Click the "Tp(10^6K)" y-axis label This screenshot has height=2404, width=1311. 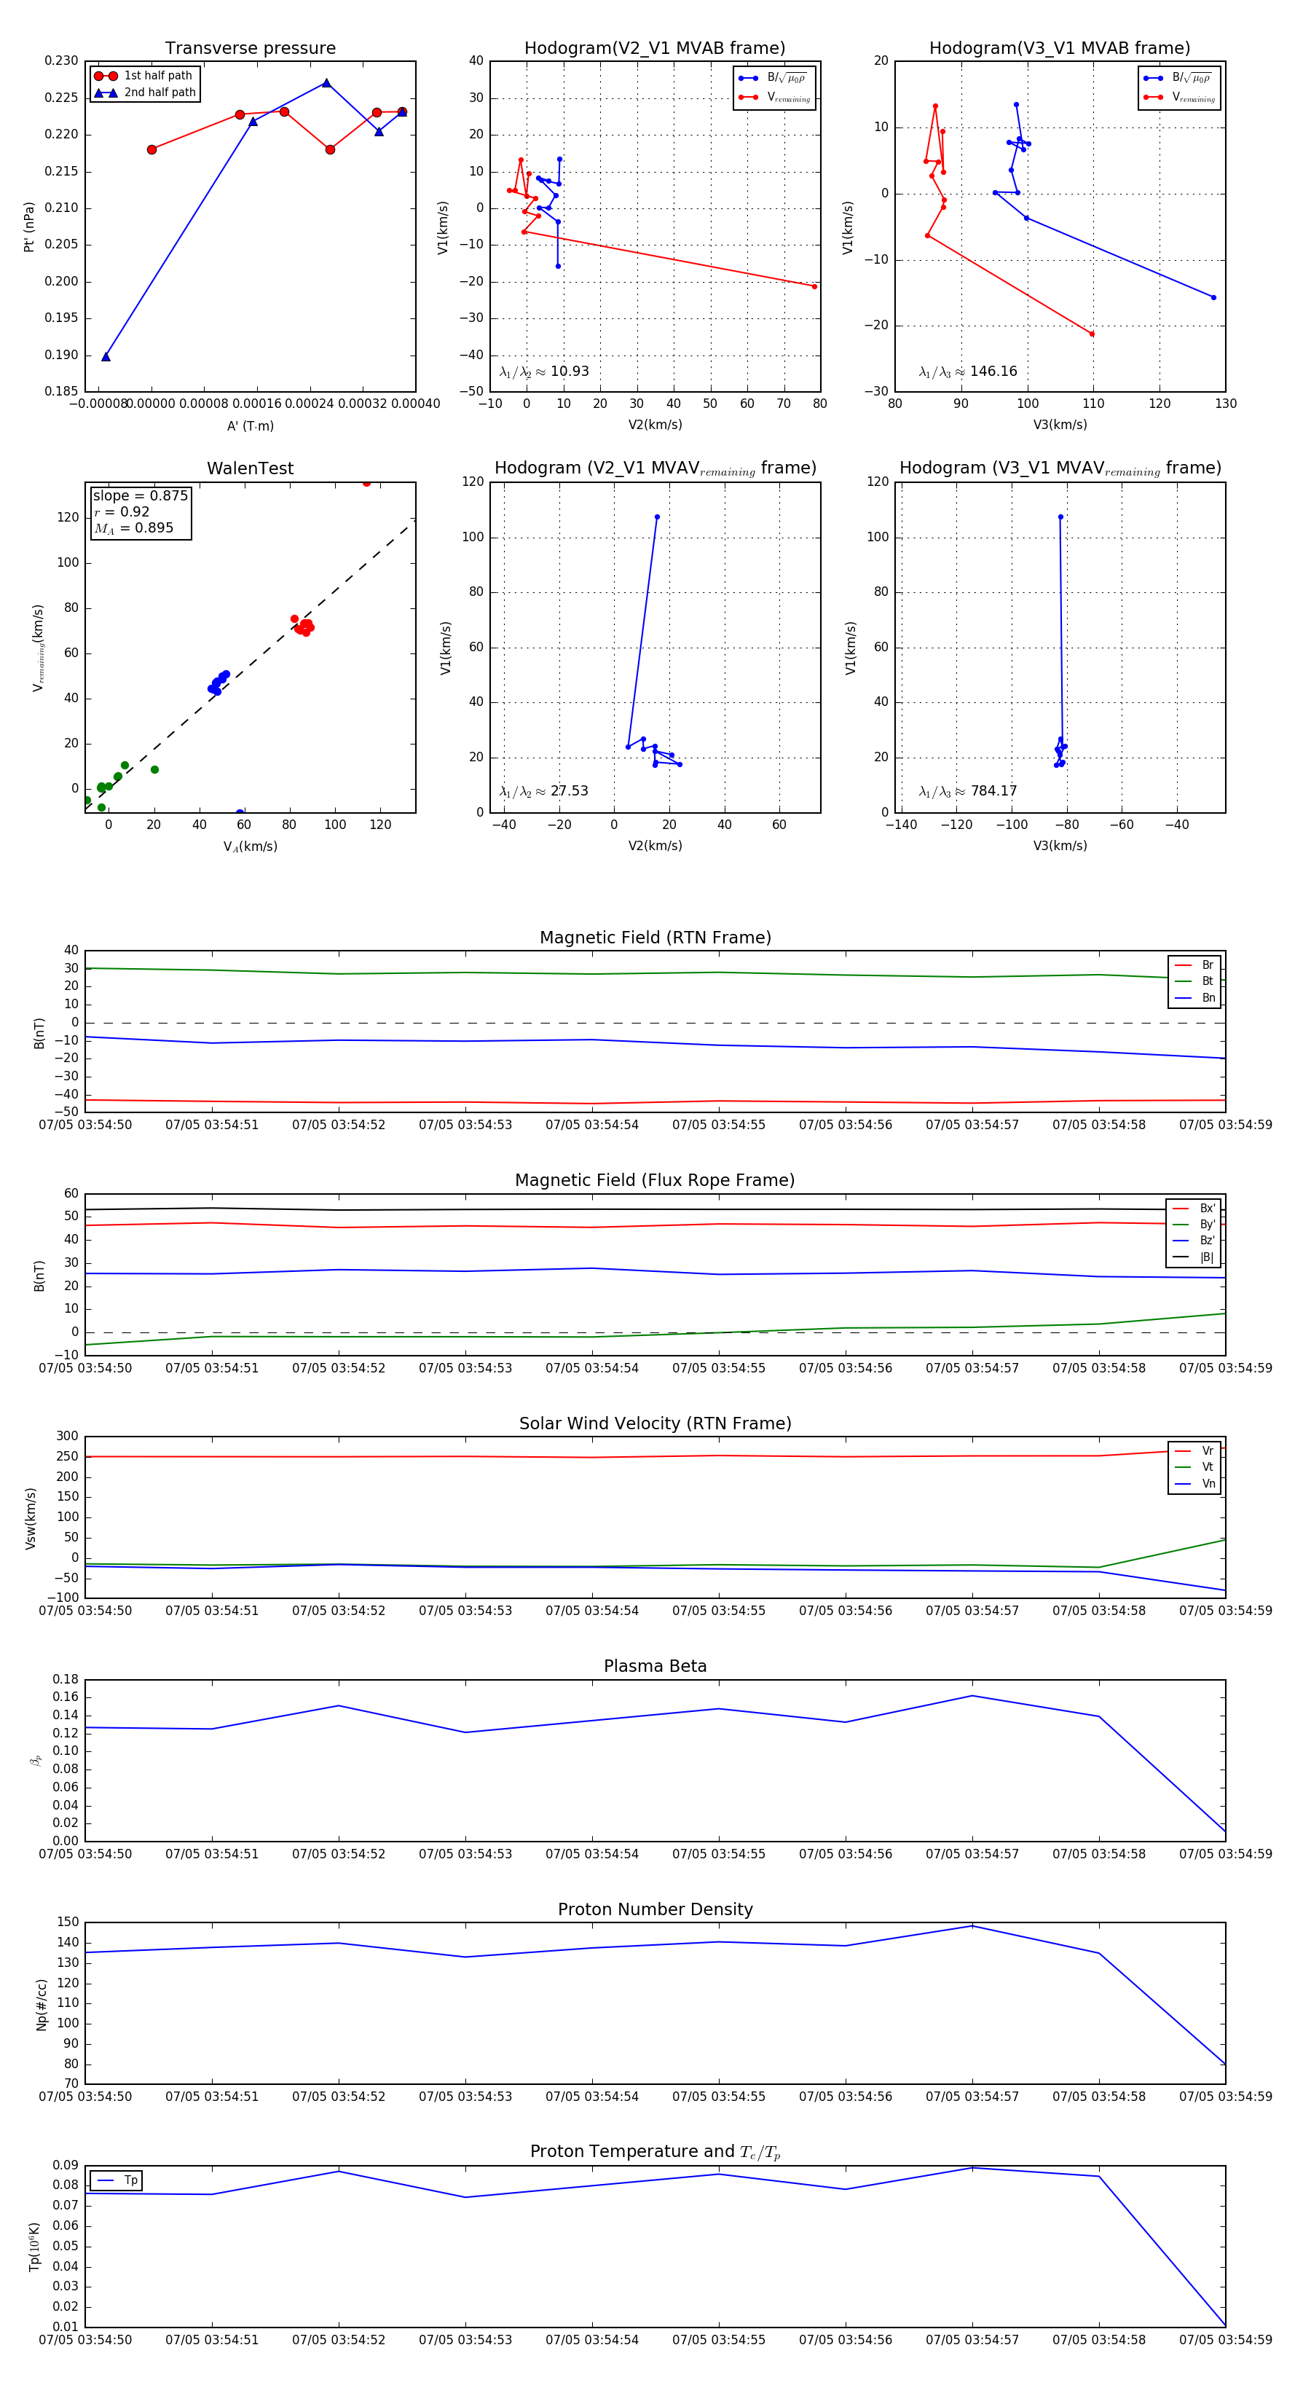[x=34, y=2247]
